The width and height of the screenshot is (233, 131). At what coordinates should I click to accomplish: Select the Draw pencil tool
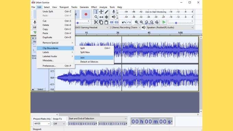(x=107, y=12)
